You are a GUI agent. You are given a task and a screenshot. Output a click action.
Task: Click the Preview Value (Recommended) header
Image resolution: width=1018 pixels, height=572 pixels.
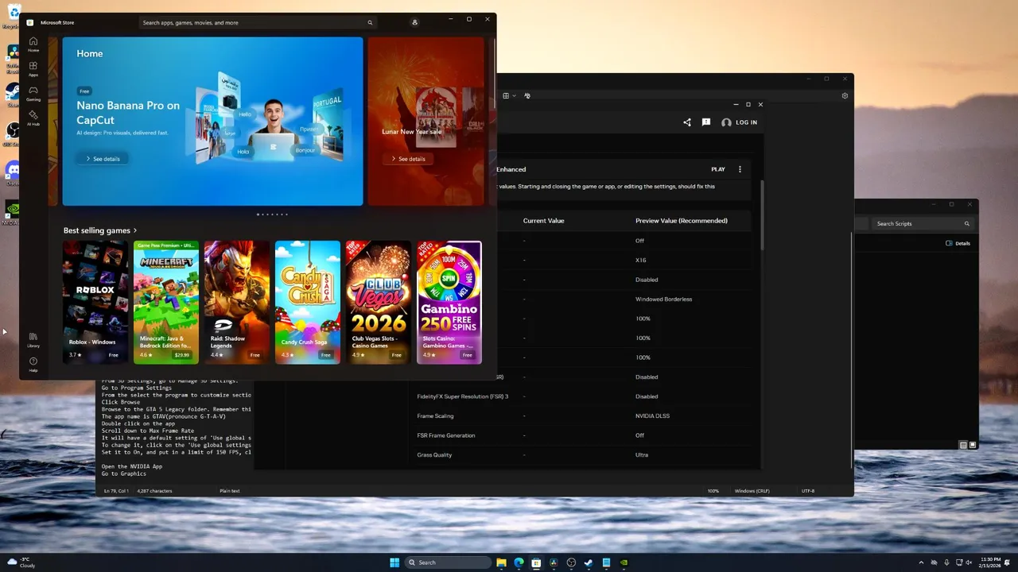682,221
